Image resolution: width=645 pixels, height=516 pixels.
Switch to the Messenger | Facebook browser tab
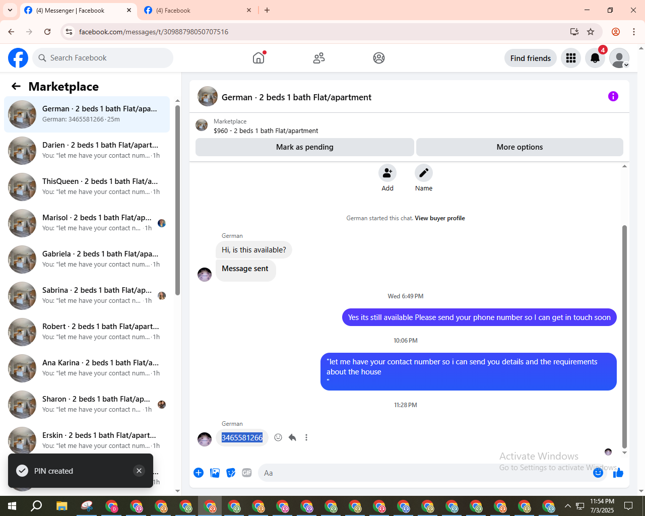coord(78,10)
